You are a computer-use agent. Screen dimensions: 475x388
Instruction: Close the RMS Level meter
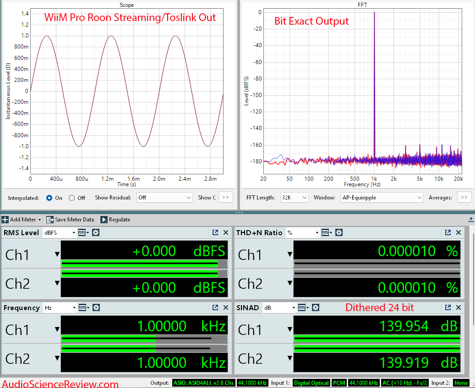226,232
